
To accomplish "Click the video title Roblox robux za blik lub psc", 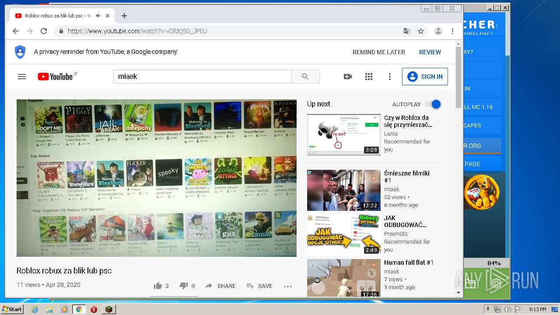I will [x=64, y=271].
